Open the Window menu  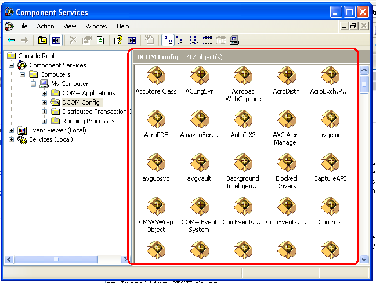click(x=96, y=26)
